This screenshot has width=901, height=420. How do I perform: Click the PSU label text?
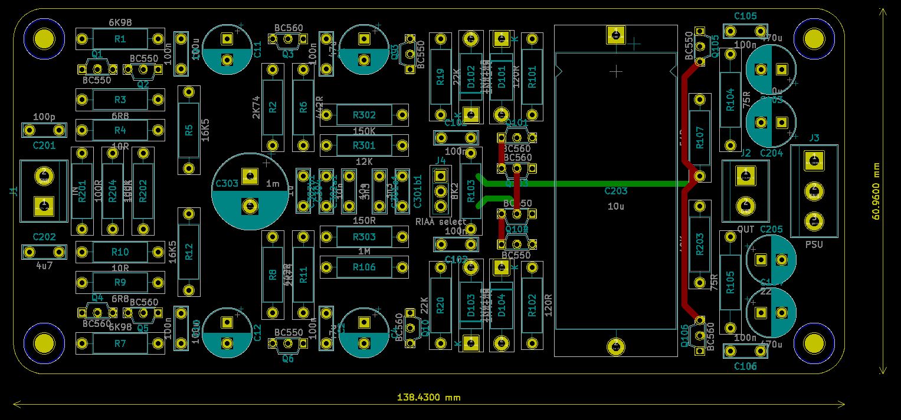pos(814,244)
